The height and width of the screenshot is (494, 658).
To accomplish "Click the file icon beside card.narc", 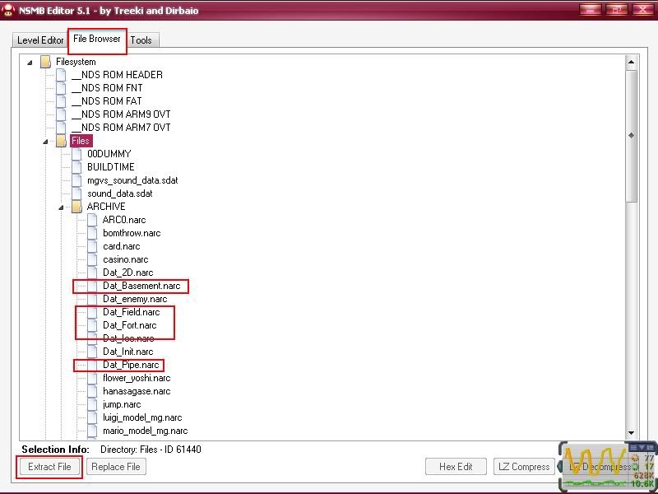I will (92, 246).
